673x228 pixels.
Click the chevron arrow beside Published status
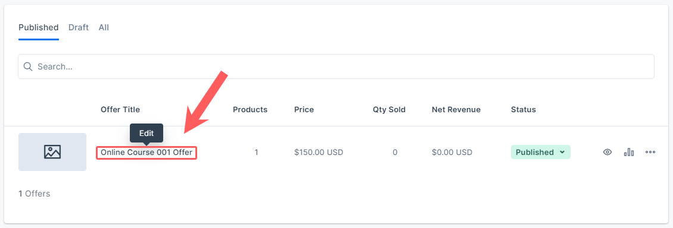[562, 152]
